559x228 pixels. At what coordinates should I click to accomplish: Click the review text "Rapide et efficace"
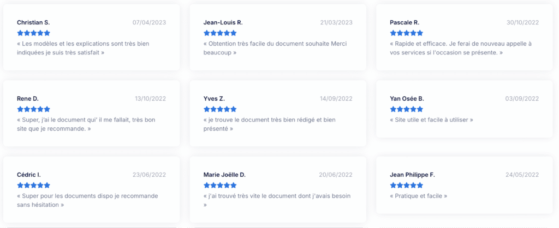(x=461, y=48)
